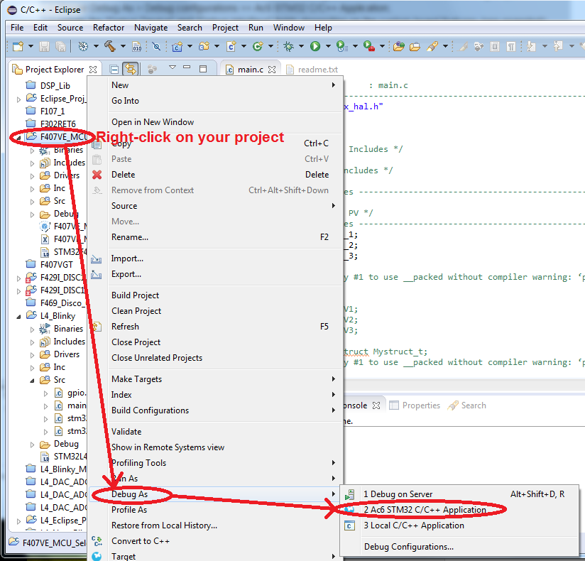
Task: Close the main.c editor tab
Action: coord(273,70)
